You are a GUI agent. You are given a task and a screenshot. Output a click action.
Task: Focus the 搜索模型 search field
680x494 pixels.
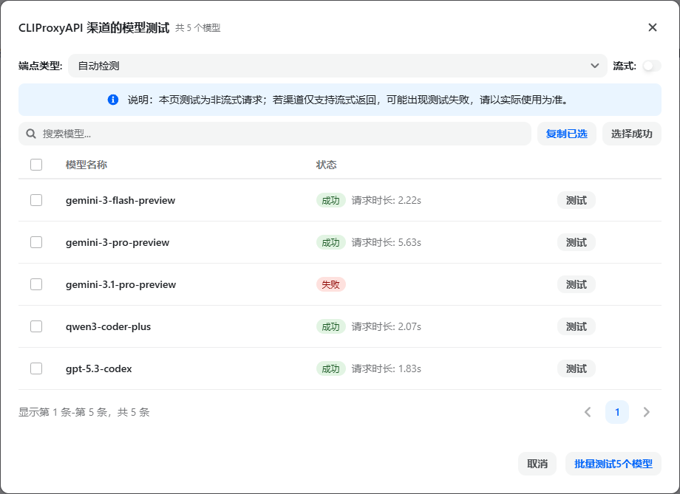pyautogui.click(x=281, y=134)
